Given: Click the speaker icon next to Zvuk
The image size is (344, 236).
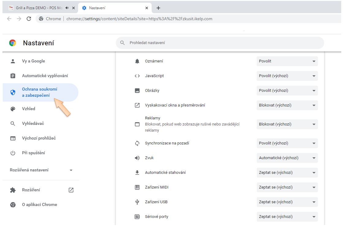Looking at the screenshot, I should point(137,158).
